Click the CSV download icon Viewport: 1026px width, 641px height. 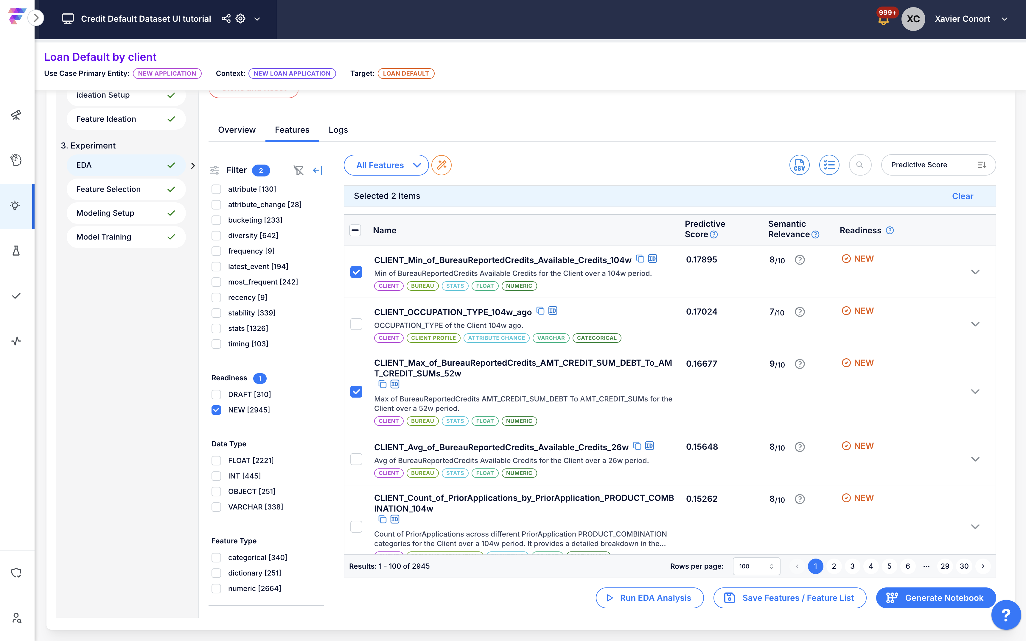coord(799,165)
